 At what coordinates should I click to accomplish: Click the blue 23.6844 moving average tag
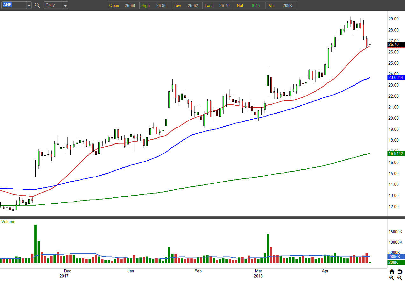point(396,77)
